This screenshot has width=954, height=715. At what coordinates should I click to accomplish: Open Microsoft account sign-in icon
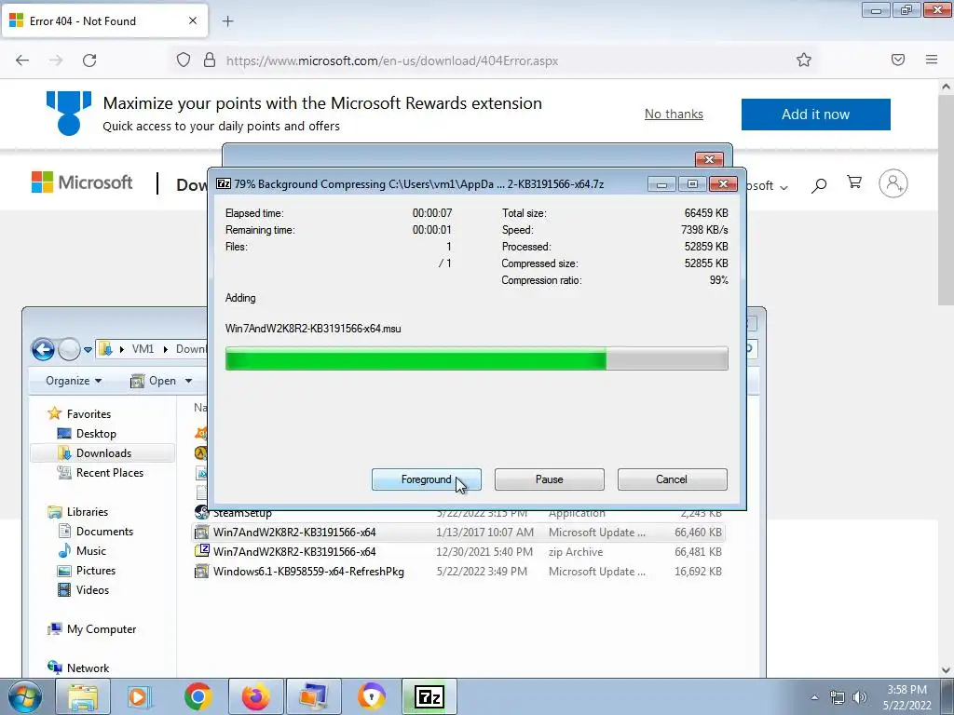click(x=893, y=183)
